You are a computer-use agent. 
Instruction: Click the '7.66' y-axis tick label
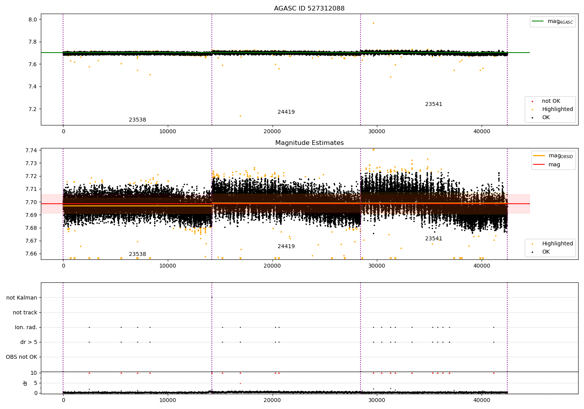31,254
